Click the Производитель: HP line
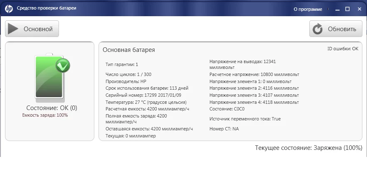367x191 pixels. pyautogui.click(x=126, y=81)
